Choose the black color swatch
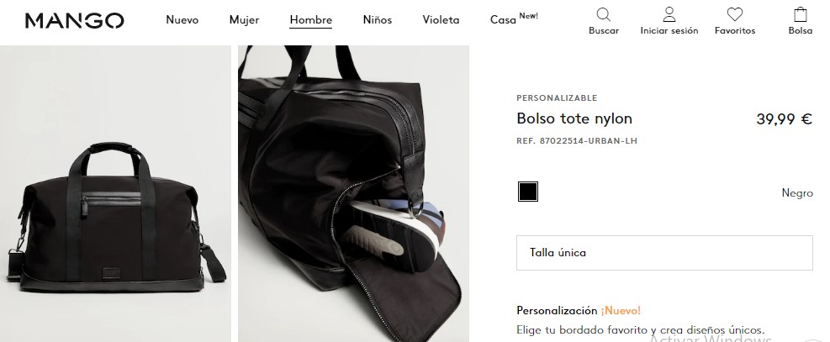 (528, 192)
